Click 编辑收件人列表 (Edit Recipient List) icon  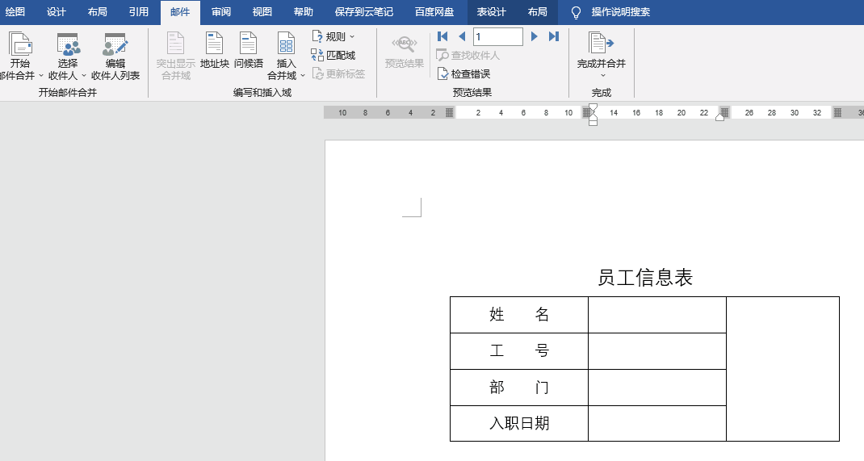115,45
